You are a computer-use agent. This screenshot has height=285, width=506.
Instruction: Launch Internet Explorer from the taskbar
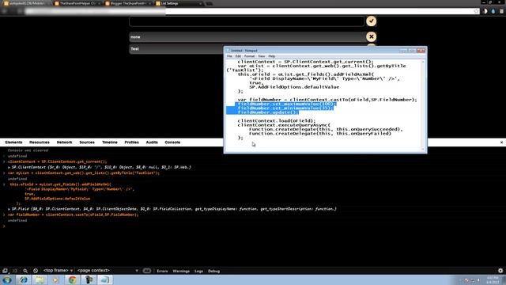click(x=23, y=279)
